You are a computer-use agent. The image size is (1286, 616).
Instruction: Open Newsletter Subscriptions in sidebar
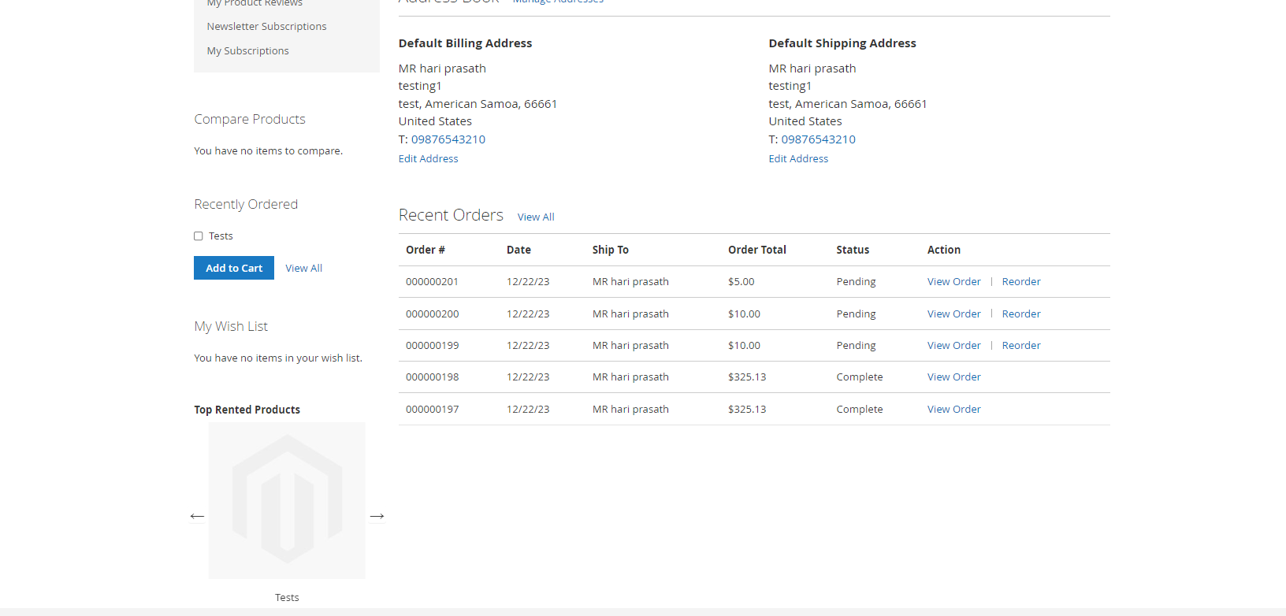[266, 26]
